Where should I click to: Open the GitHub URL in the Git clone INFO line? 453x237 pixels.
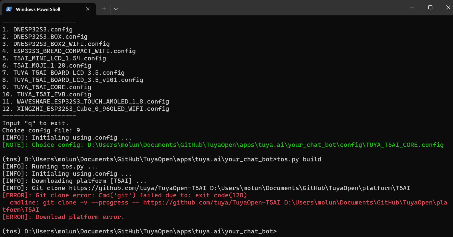[x=138, y=188]
